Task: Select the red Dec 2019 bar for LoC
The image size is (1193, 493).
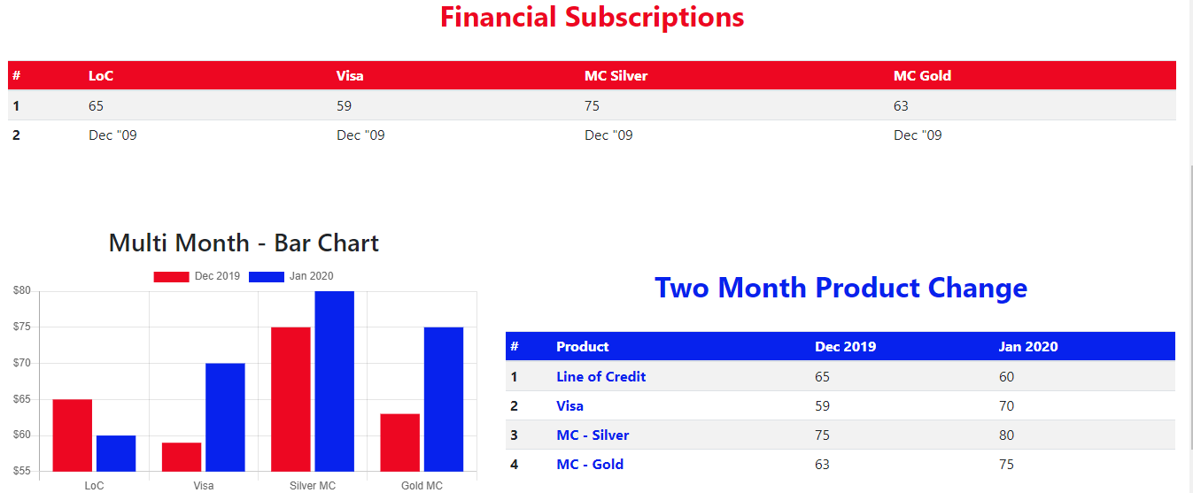Action: pyautogui.click(x=73, y=435)
